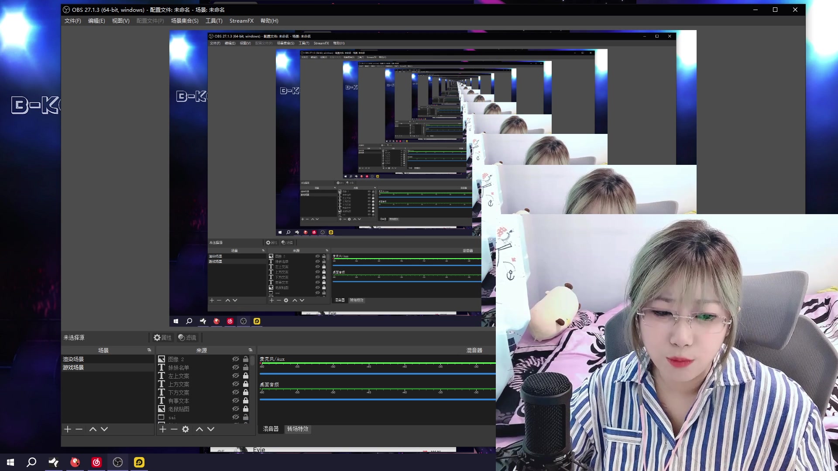Toggle visibility of sai source
The width and height of the screenshot is (838, 471).
236,417
